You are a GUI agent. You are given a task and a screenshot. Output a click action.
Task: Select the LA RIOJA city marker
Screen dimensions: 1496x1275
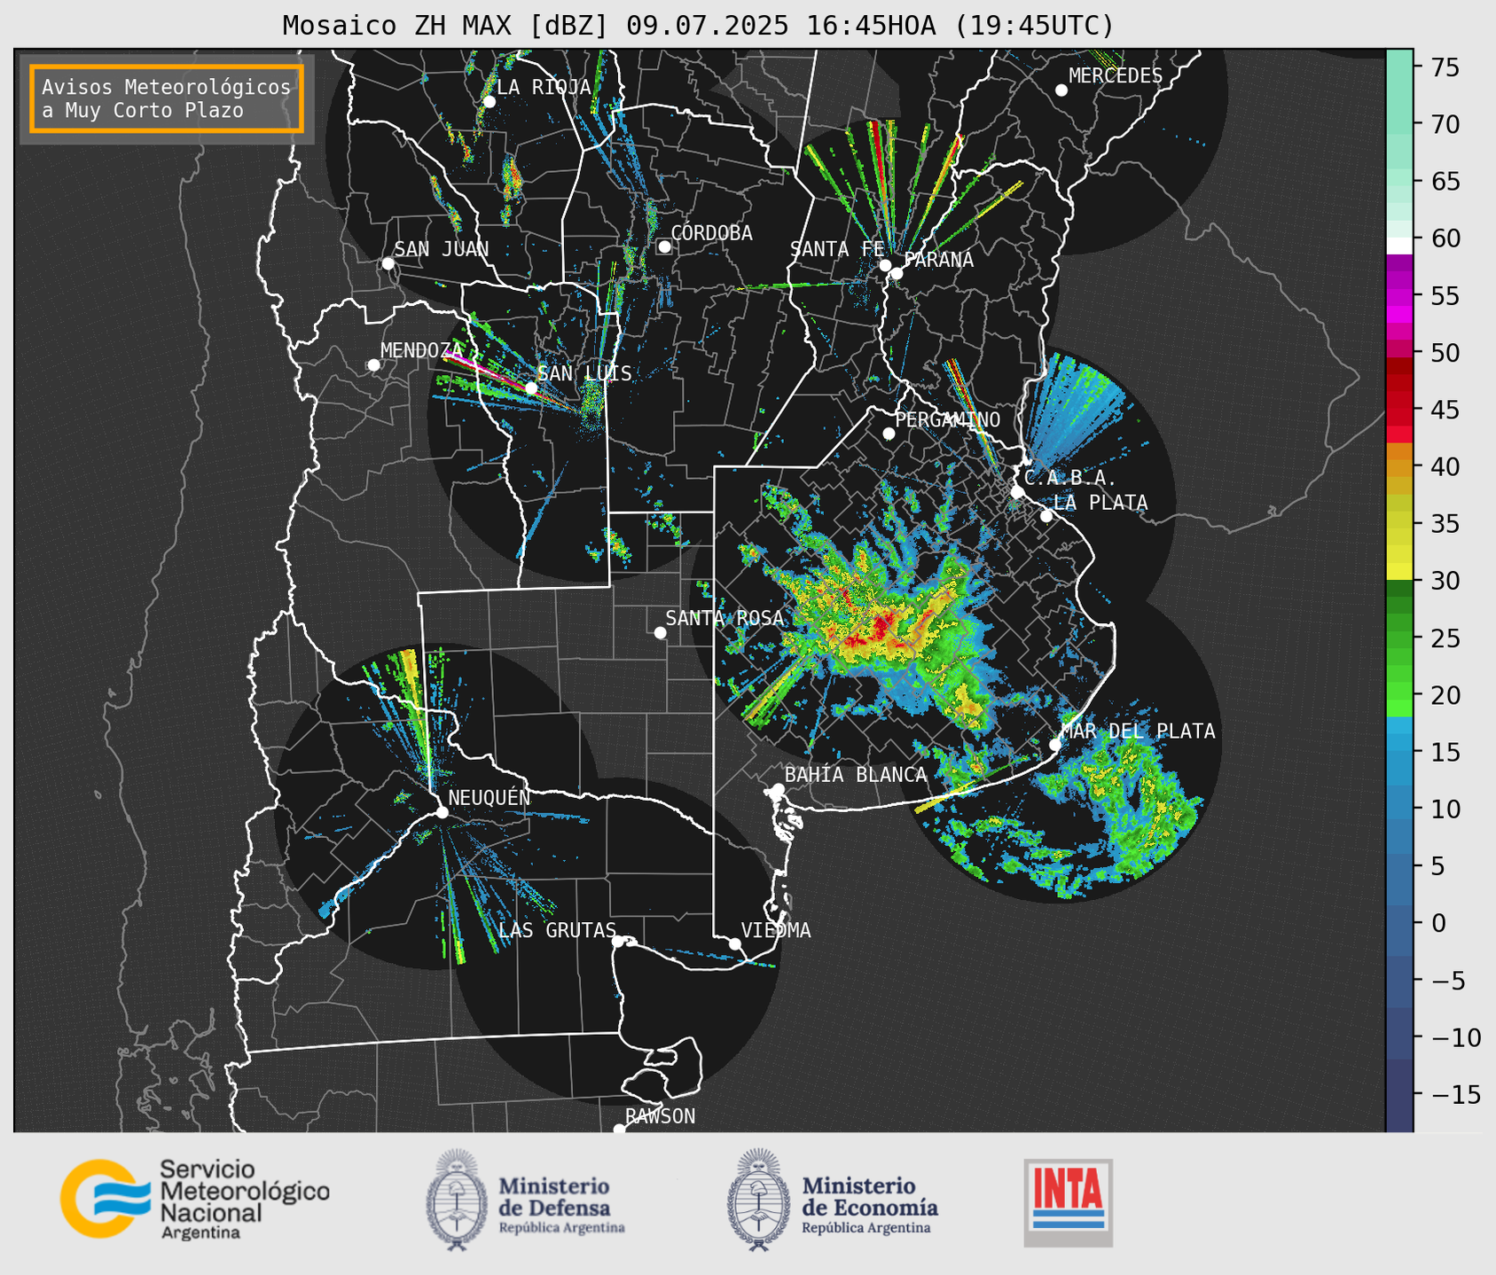tap(489, 102)
